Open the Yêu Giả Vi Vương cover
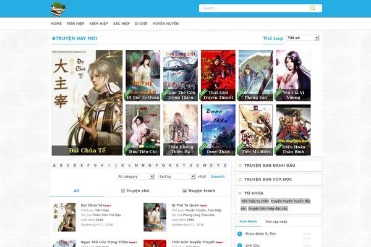 tap(293, 75)
